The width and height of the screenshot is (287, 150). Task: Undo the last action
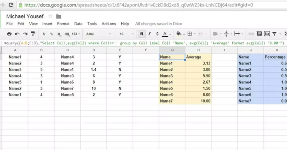(17, 34)
